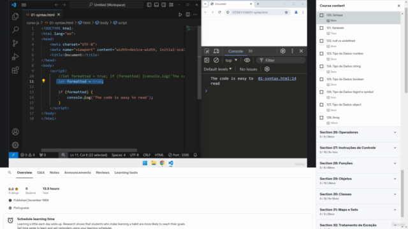This screenshot has height=229, width=408.
Task: Check the 121. Variaveis lecture checkbox
Action: coord(321,28)
